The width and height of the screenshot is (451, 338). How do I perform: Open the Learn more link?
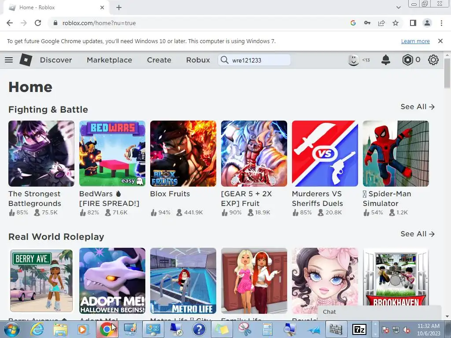415,41
